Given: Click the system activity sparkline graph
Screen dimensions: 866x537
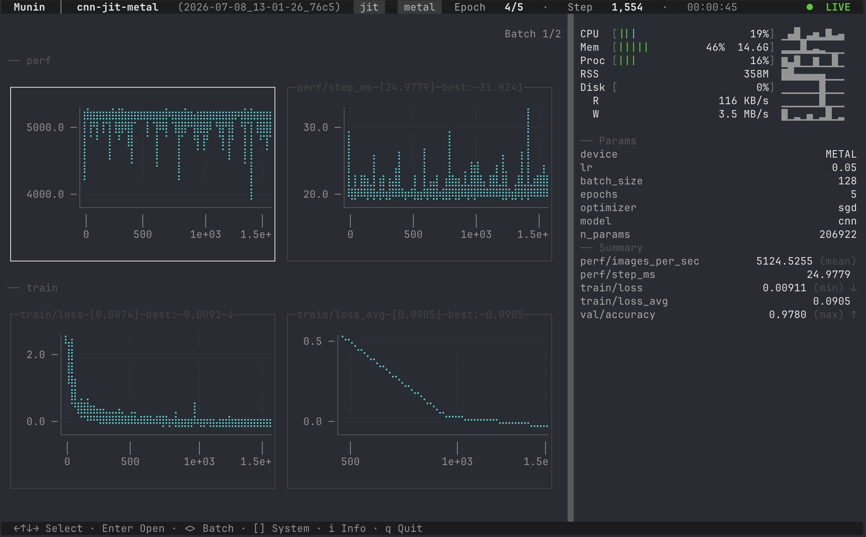Looking at the screenshot, I should (813, 74).
